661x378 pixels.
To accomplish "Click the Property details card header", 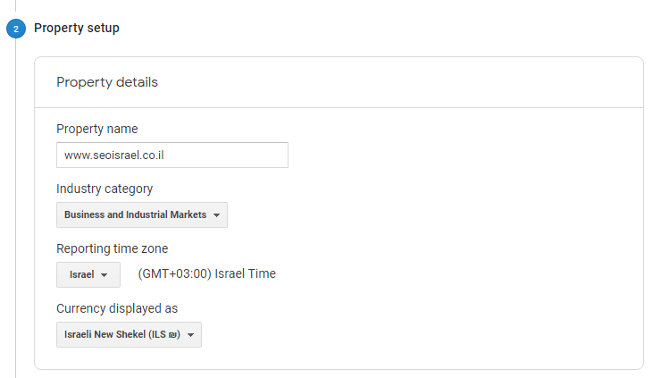I will tap(107, 82).
